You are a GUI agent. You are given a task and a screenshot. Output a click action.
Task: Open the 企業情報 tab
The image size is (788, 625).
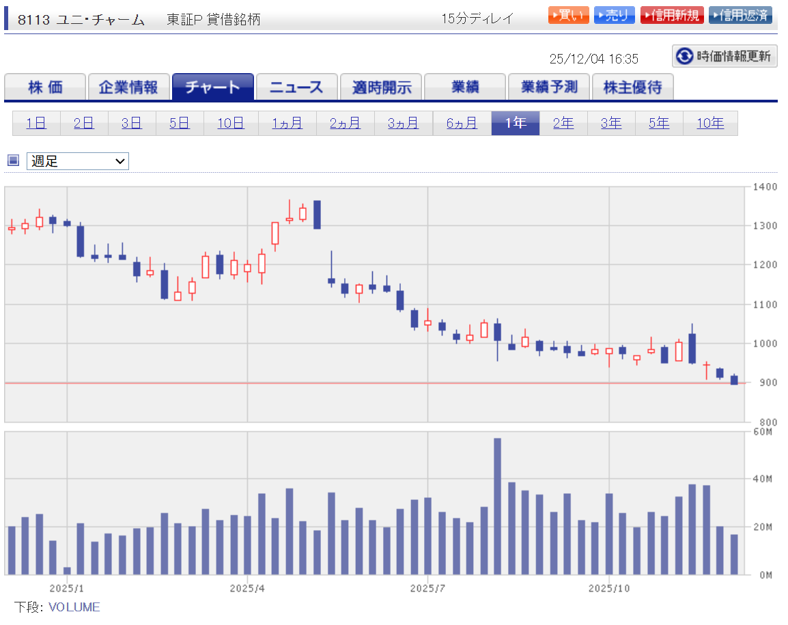point(128,87)
